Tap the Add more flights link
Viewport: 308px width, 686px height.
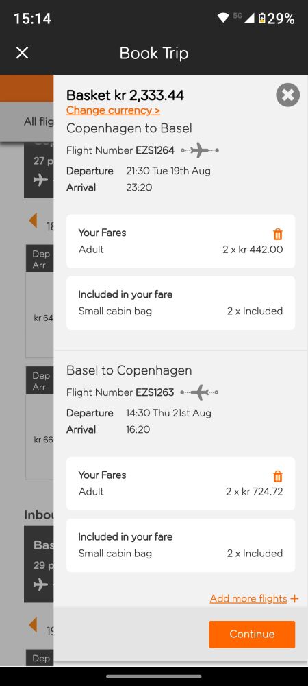pyautogui.click(x=248, y=598)
